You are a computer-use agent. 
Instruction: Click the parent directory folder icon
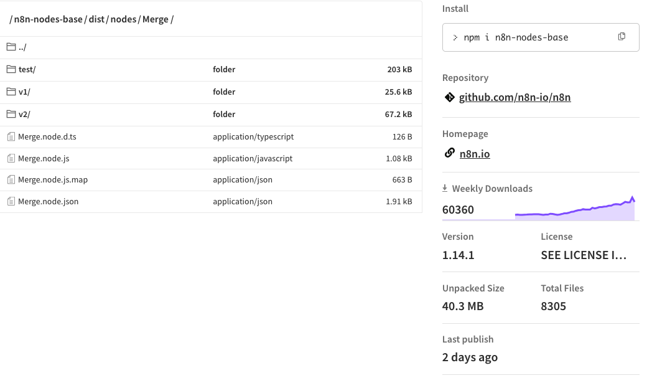[11, 47]
